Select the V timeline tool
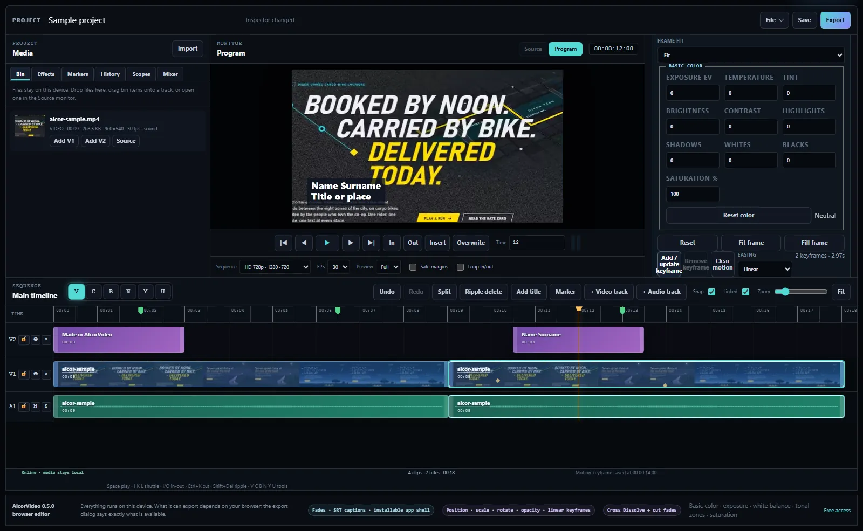The width and height of the screenshot is (863, 531). pyautogui.click(x=77, y=292)
